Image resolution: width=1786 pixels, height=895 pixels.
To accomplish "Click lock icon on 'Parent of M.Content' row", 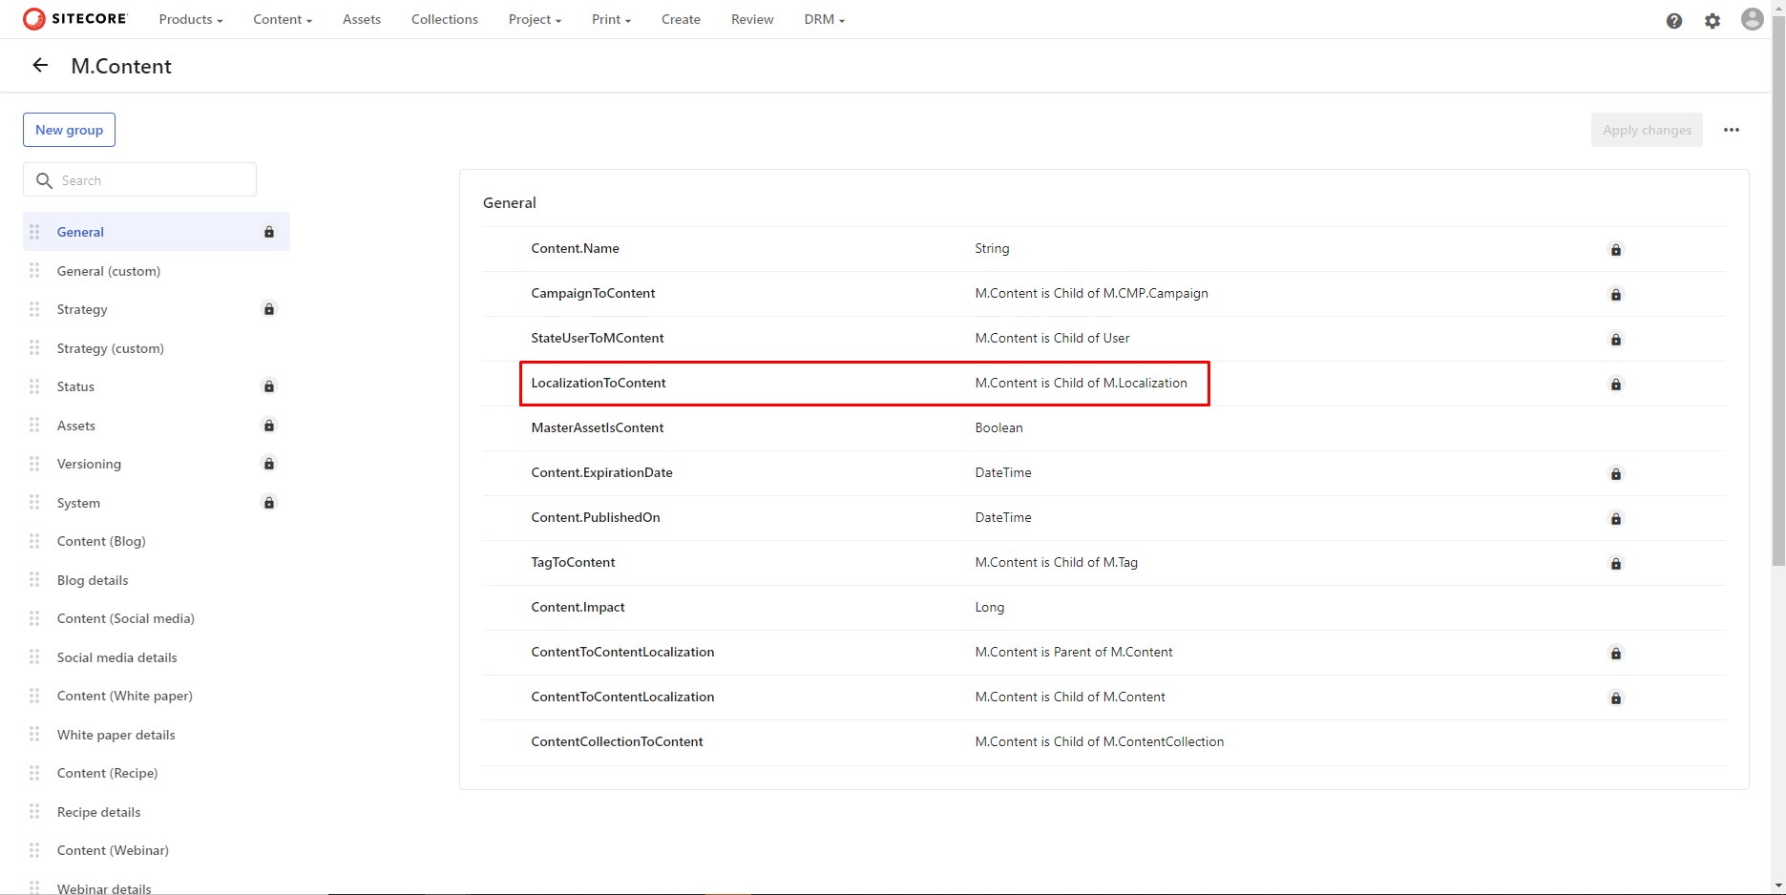I will tap(1616, 654).
